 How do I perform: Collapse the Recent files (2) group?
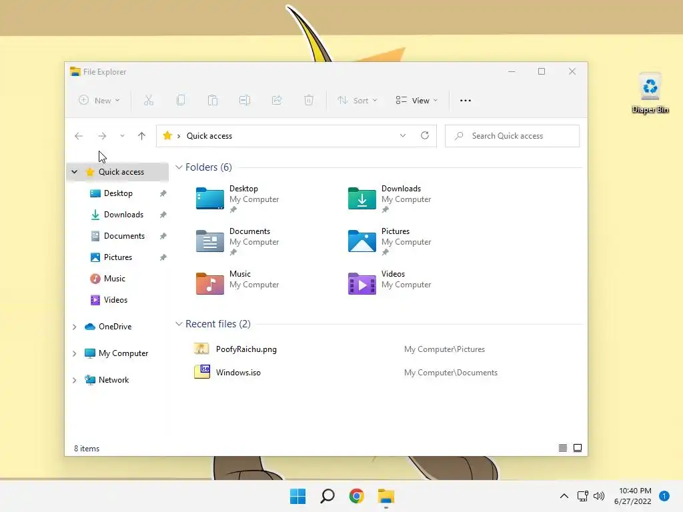click(x=179, y=324)
